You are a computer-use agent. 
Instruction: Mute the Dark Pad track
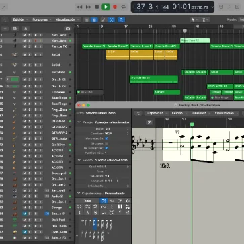pyautogui.click(x=24, y=220)
